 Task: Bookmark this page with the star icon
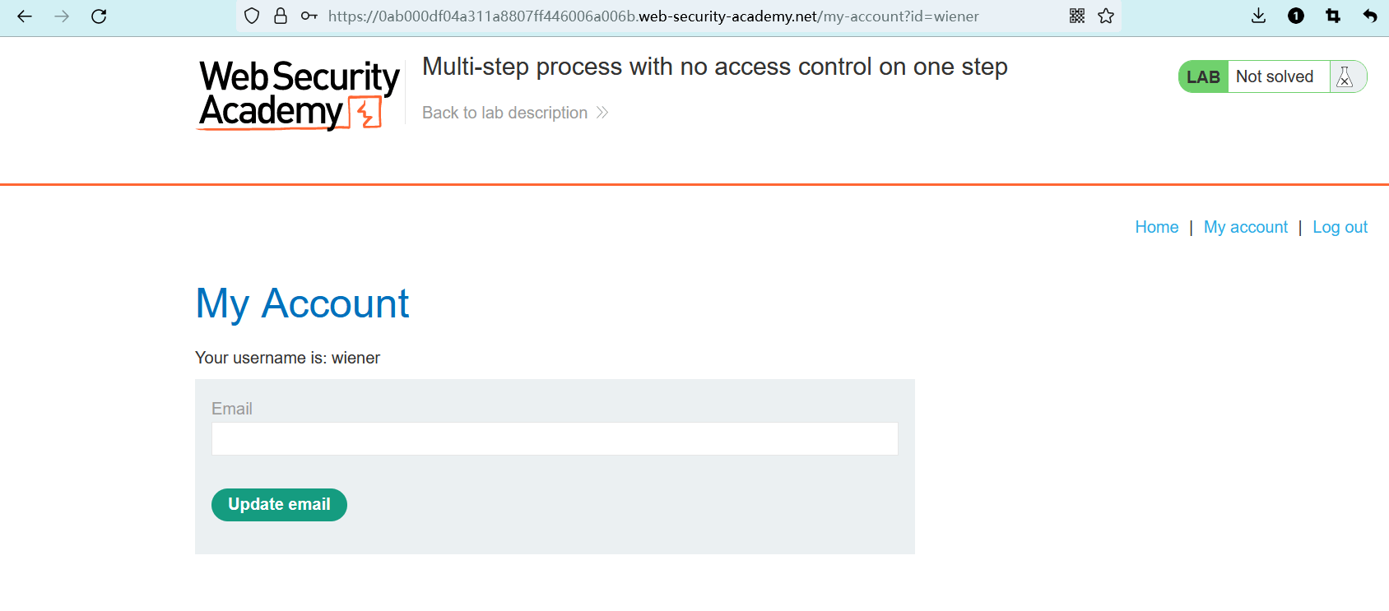(1106, 16)
